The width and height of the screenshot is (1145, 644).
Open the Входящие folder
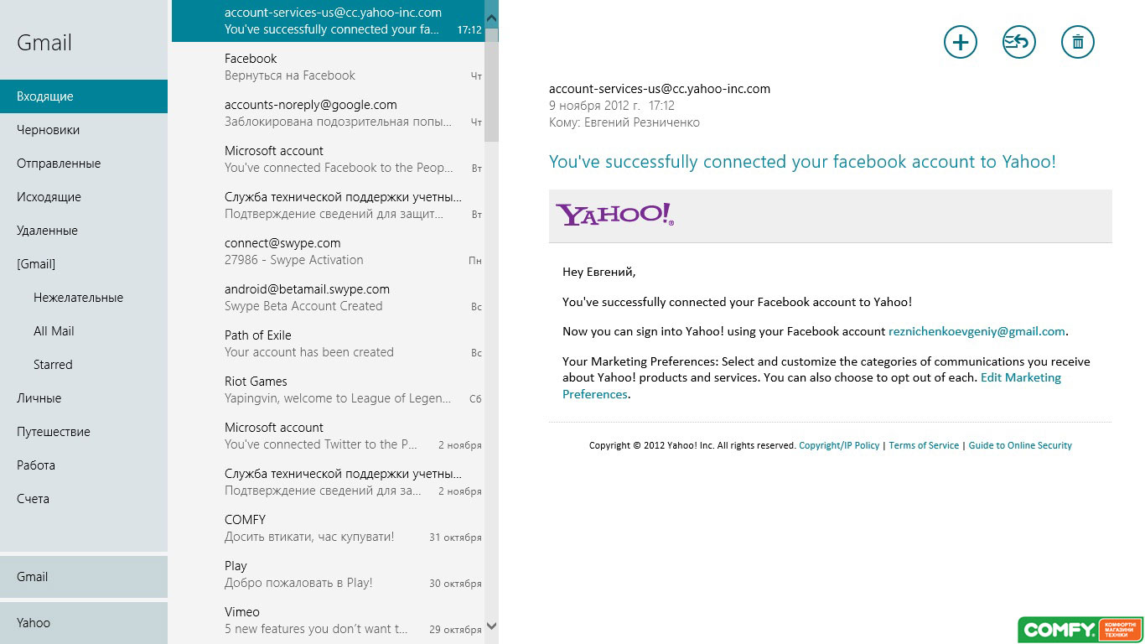84,96
